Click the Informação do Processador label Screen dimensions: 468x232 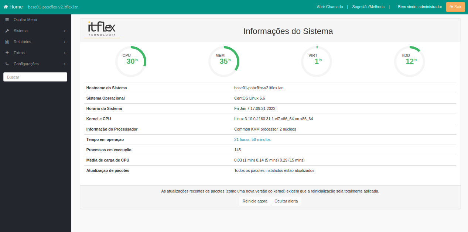click(112, 129)
